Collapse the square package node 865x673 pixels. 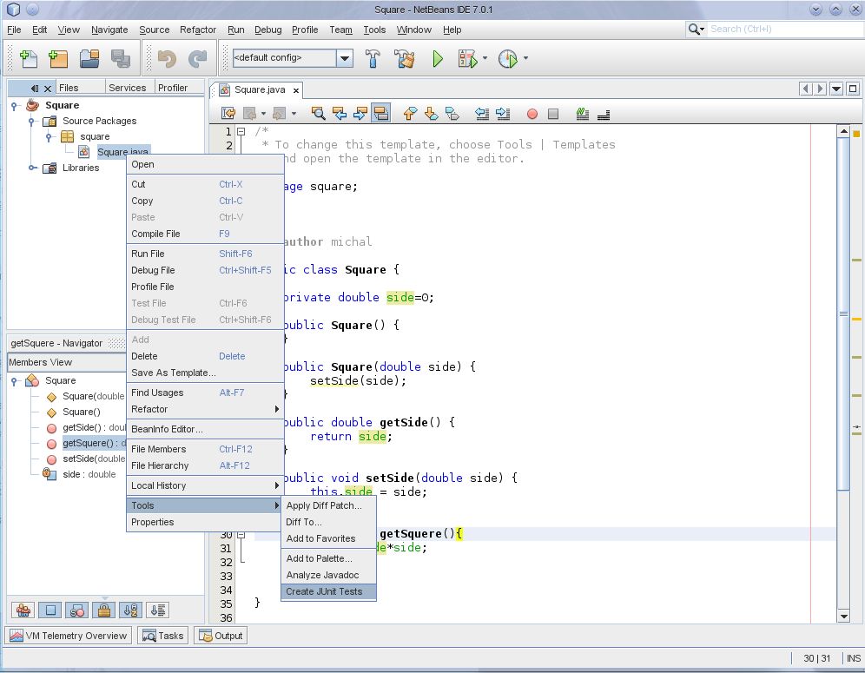tap(49, 136)
